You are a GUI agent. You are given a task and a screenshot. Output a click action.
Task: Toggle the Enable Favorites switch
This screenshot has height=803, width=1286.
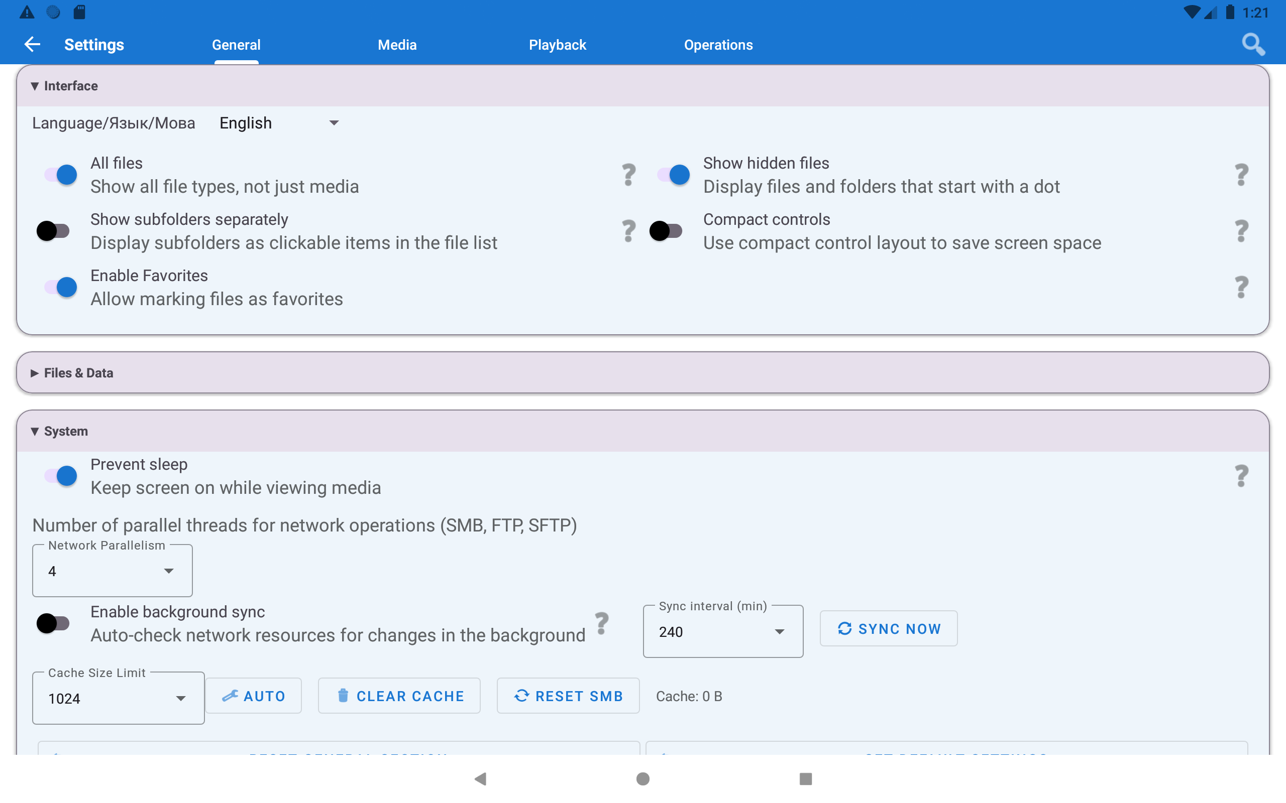61,287
